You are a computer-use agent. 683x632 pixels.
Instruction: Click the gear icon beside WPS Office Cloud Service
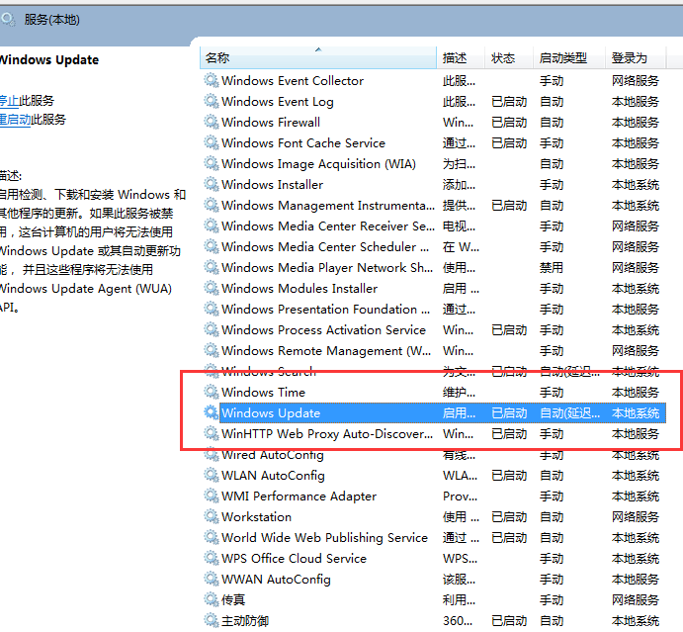pos(212,559)
